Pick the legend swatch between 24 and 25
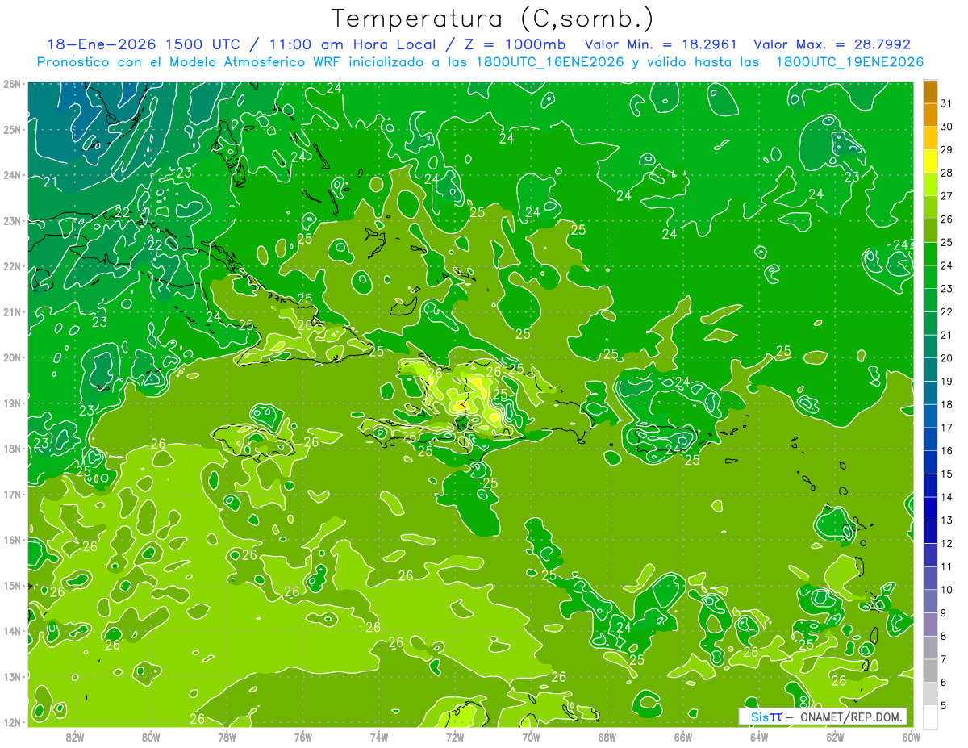Image resolution: width=968 pixels, height=748 pixels. point(930,253)
